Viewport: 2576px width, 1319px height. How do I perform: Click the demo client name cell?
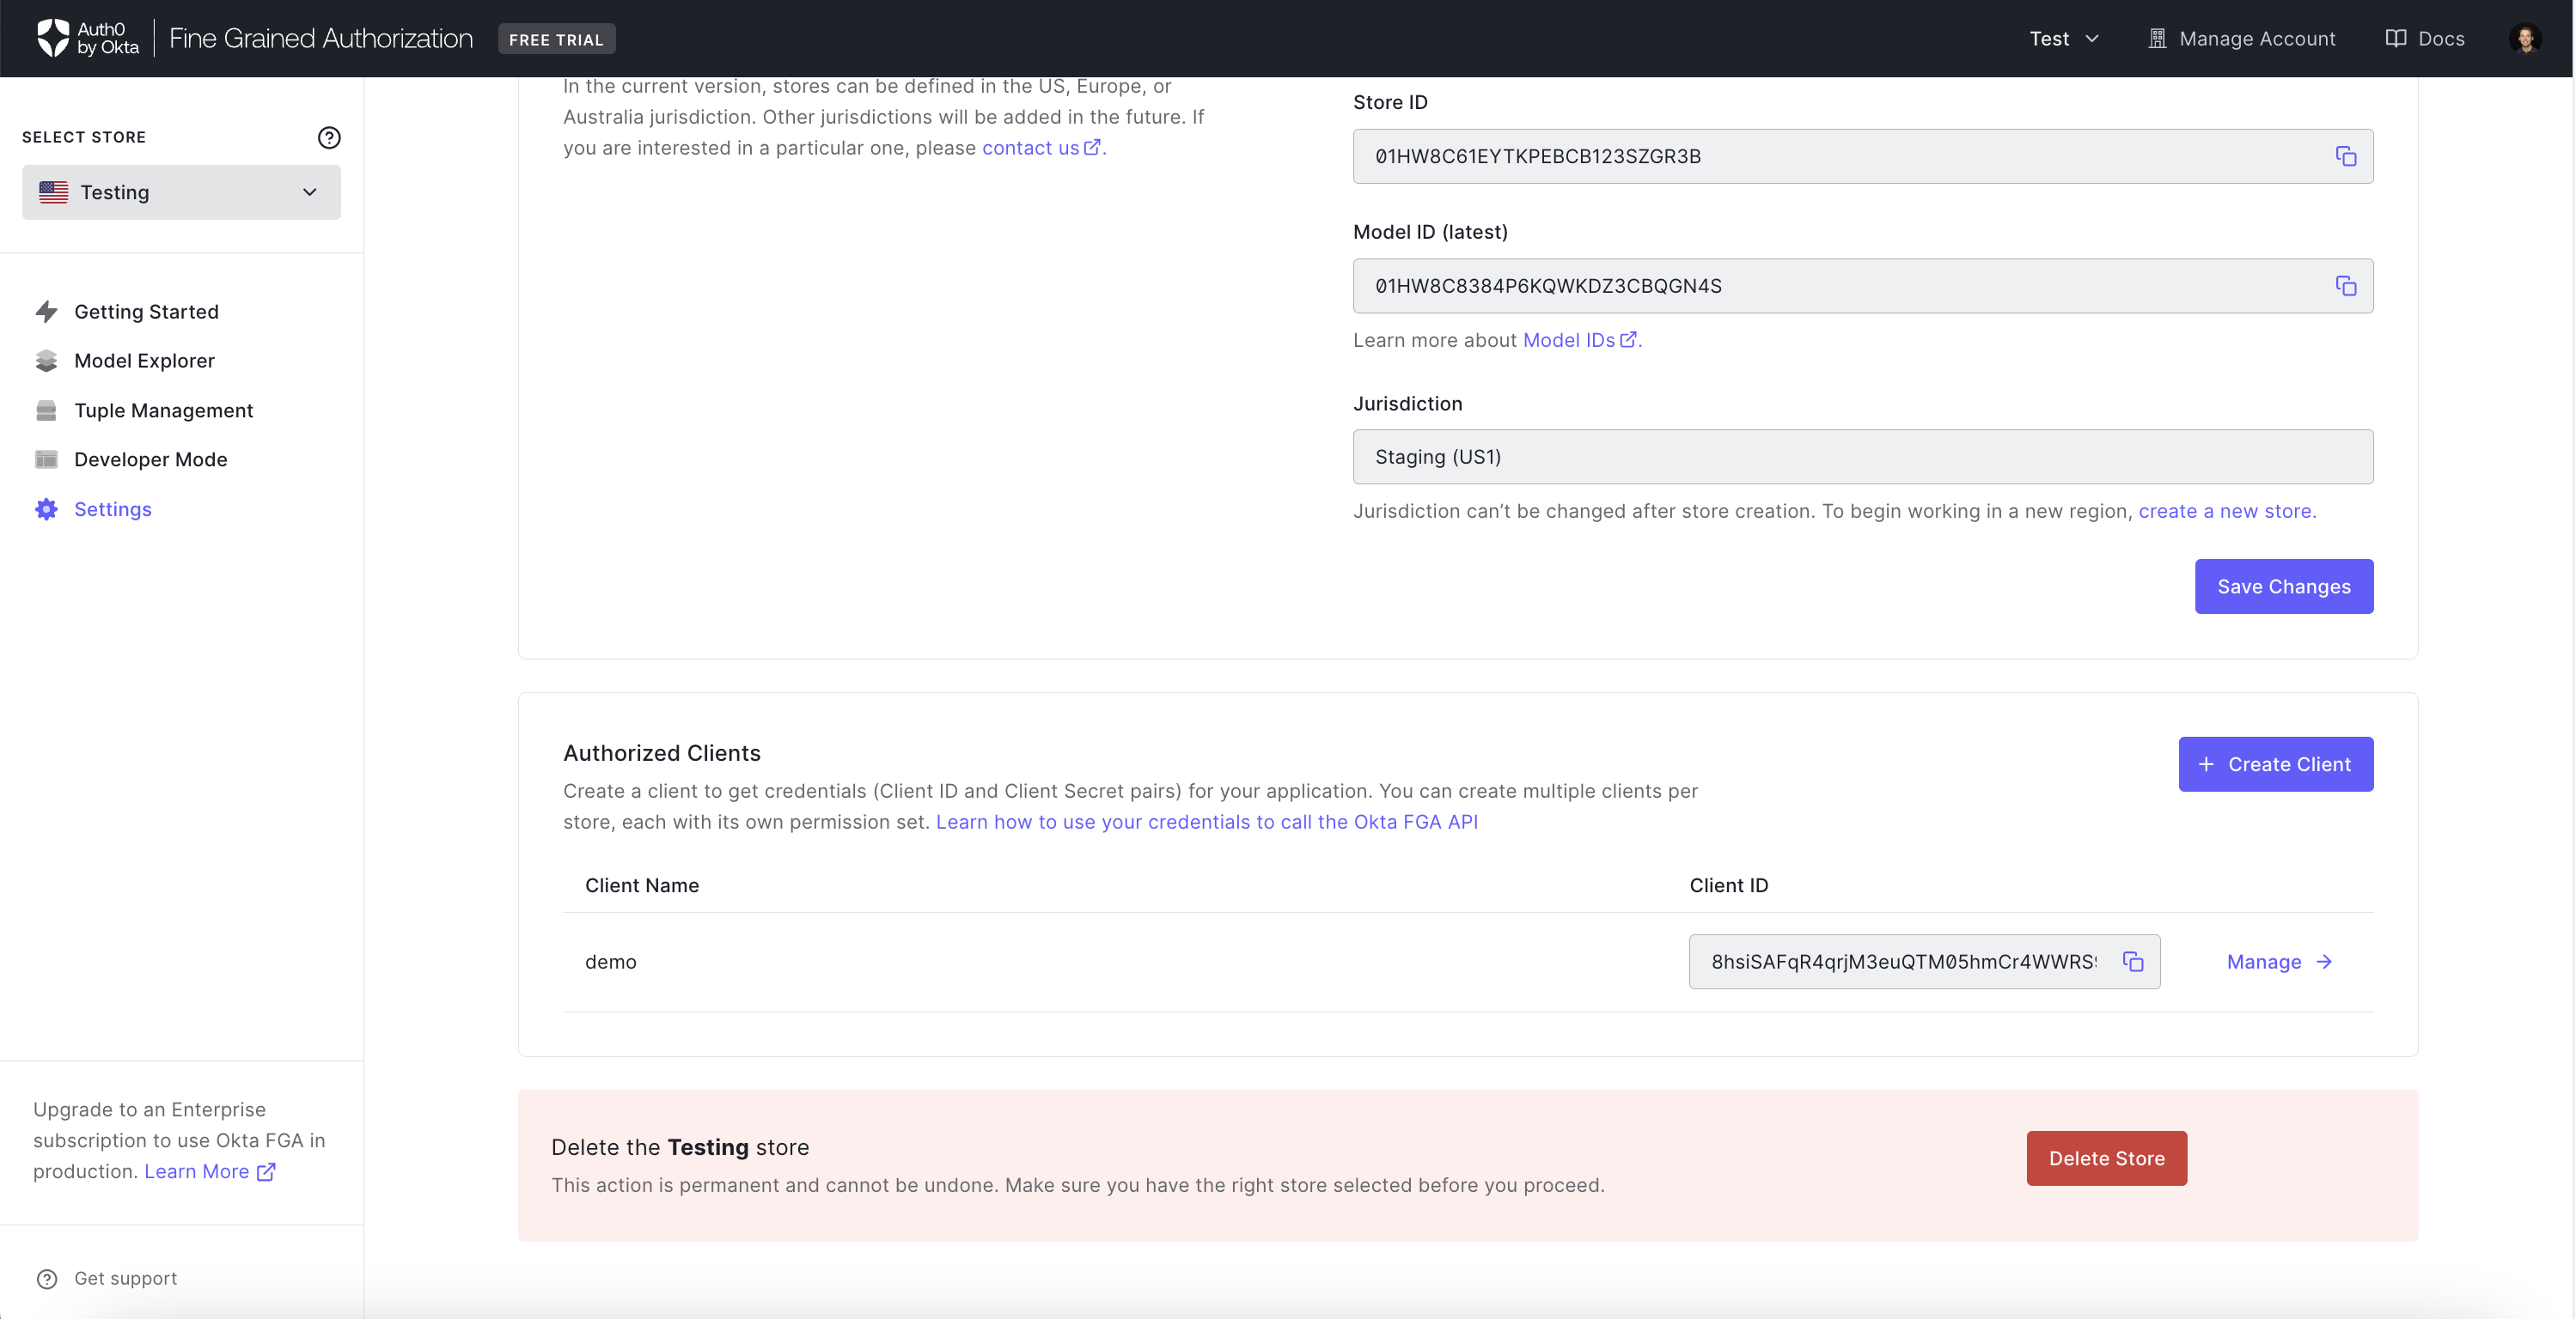(611, 961)
